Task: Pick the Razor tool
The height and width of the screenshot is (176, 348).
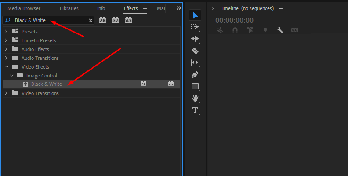Action: click(x=195, y=51)
